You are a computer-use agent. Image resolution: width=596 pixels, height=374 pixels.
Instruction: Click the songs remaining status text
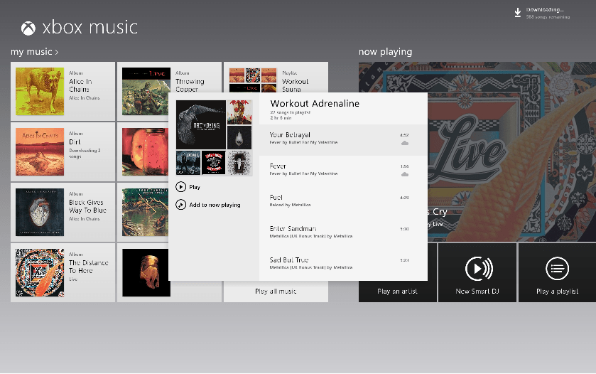click(x=548, y=17)
